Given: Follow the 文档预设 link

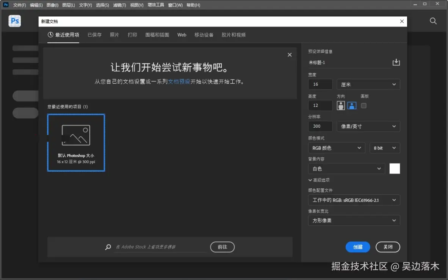Looking at the screenshot, I should (179, 82).
